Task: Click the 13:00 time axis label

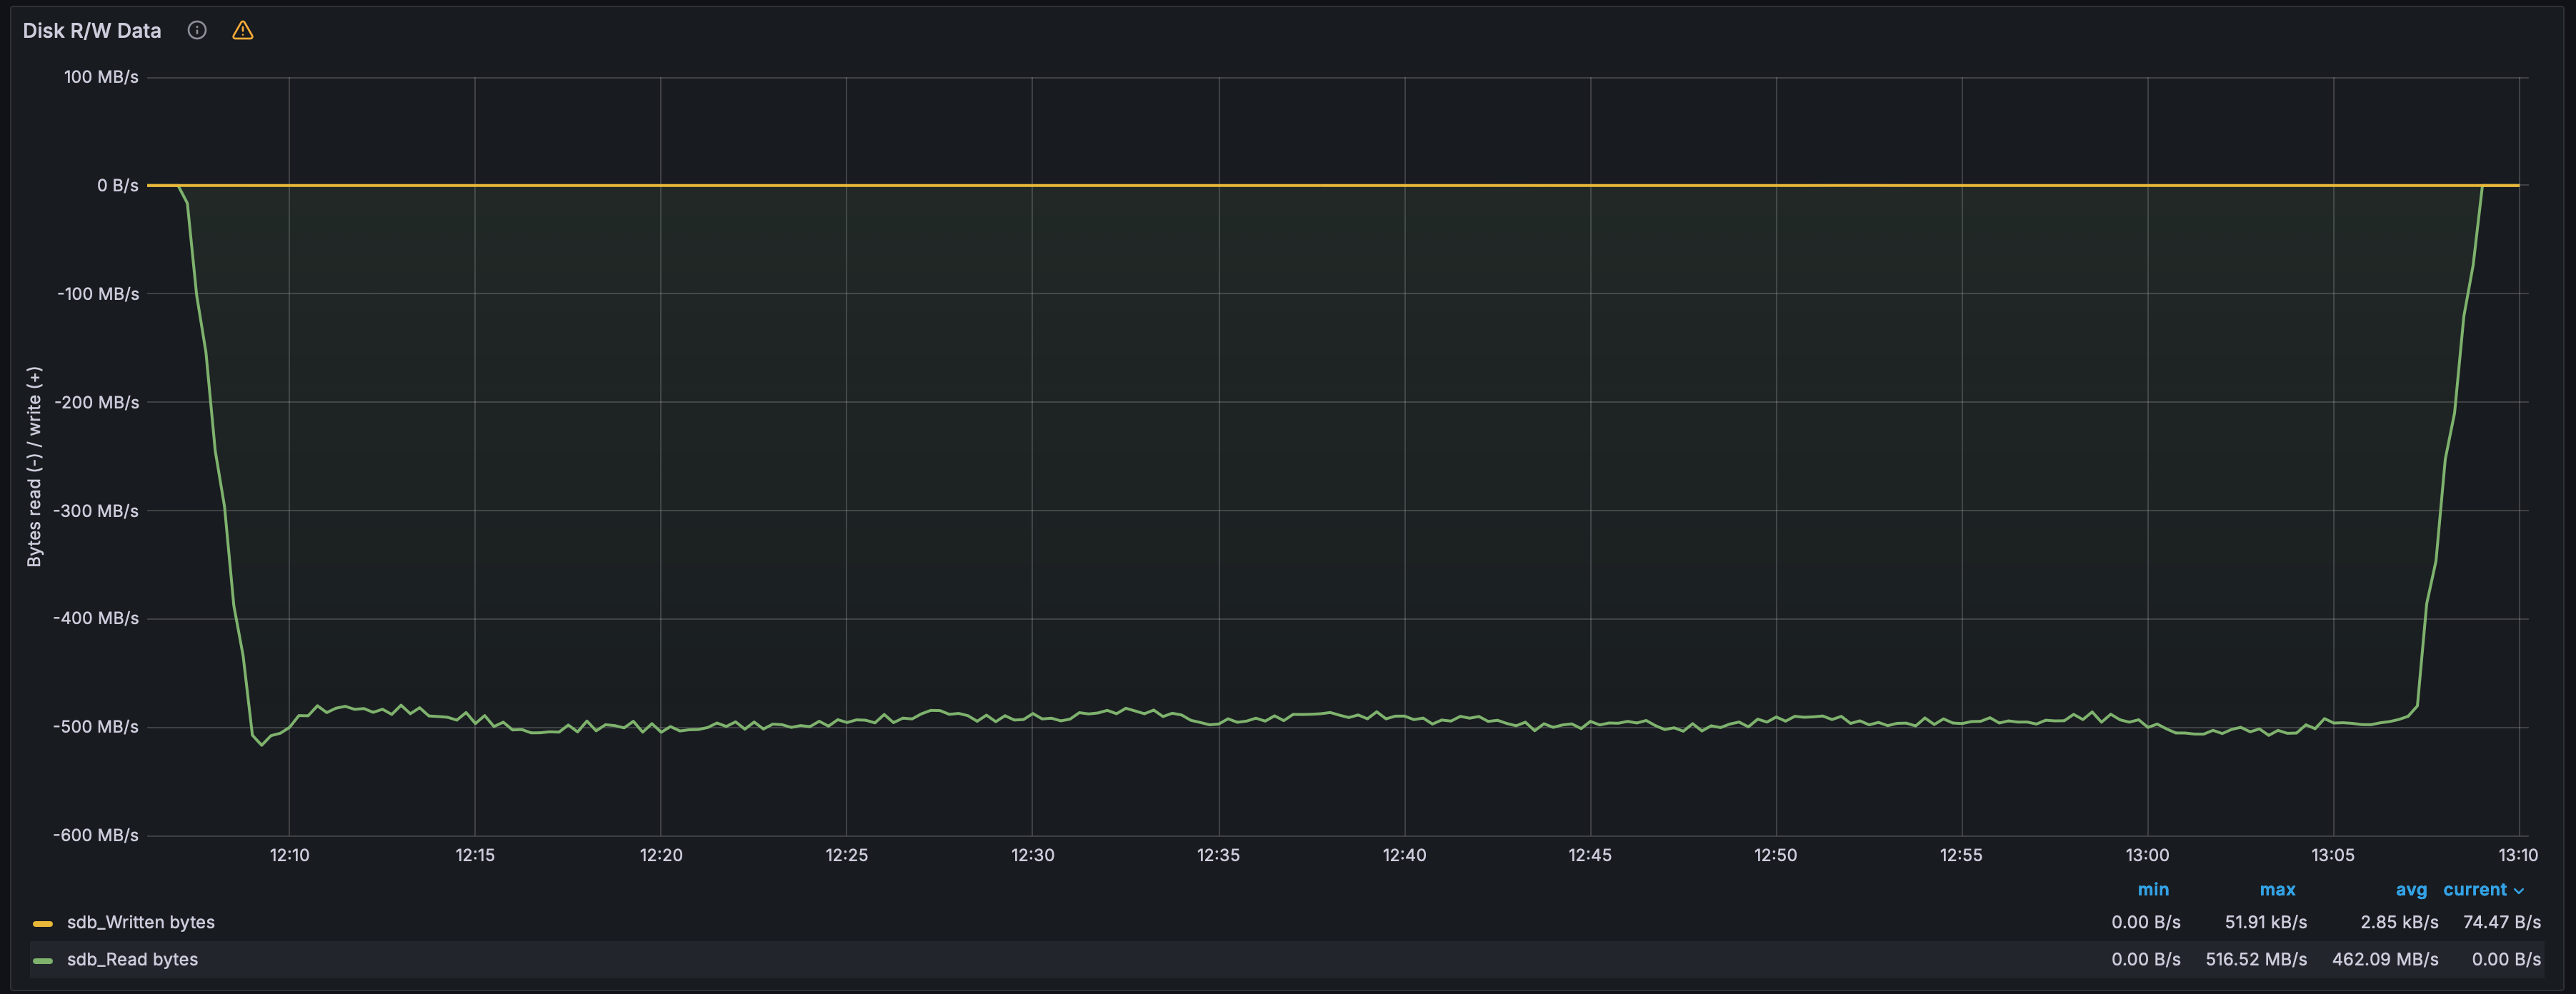Action: (x=2147, y=855)
